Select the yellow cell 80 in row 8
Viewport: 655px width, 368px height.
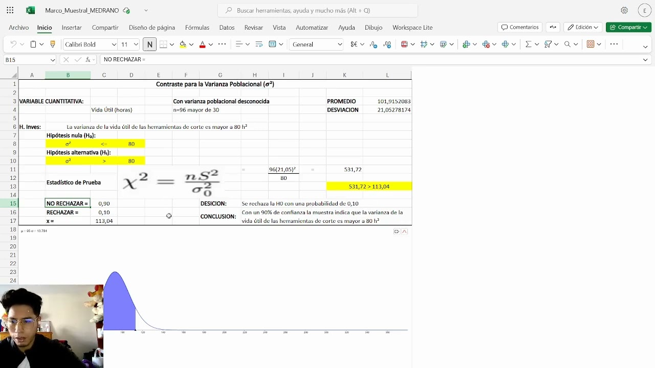(x=131, y=144)
